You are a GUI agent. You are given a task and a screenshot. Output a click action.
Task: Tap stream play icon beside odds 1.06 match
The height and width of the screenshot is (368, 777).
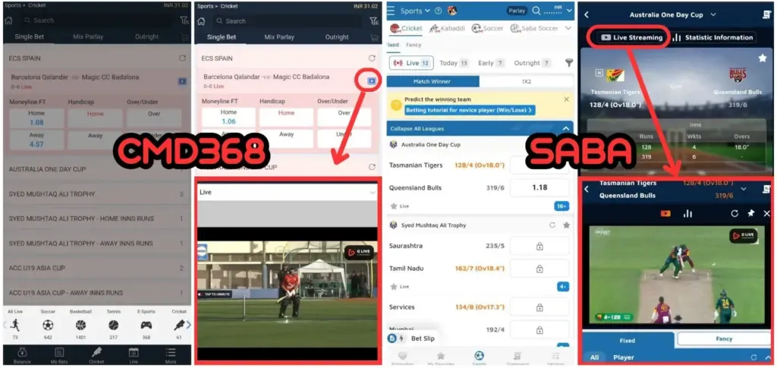(x=371, y=80)
